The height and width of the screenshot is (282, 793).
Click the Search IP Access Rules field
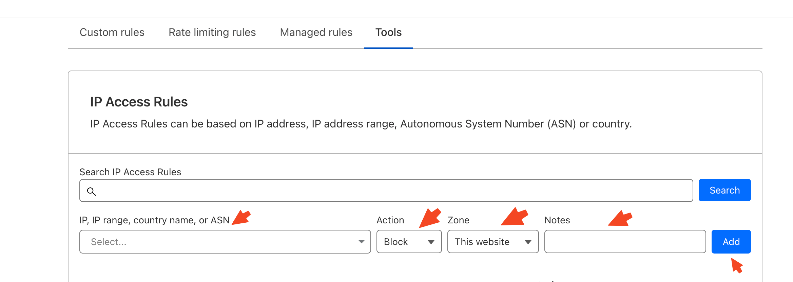pos(386,190)
